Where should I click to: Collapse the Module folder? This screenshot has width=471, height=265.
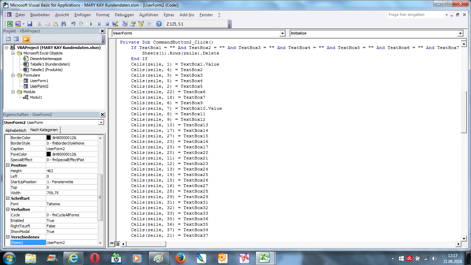pos(13,92)
